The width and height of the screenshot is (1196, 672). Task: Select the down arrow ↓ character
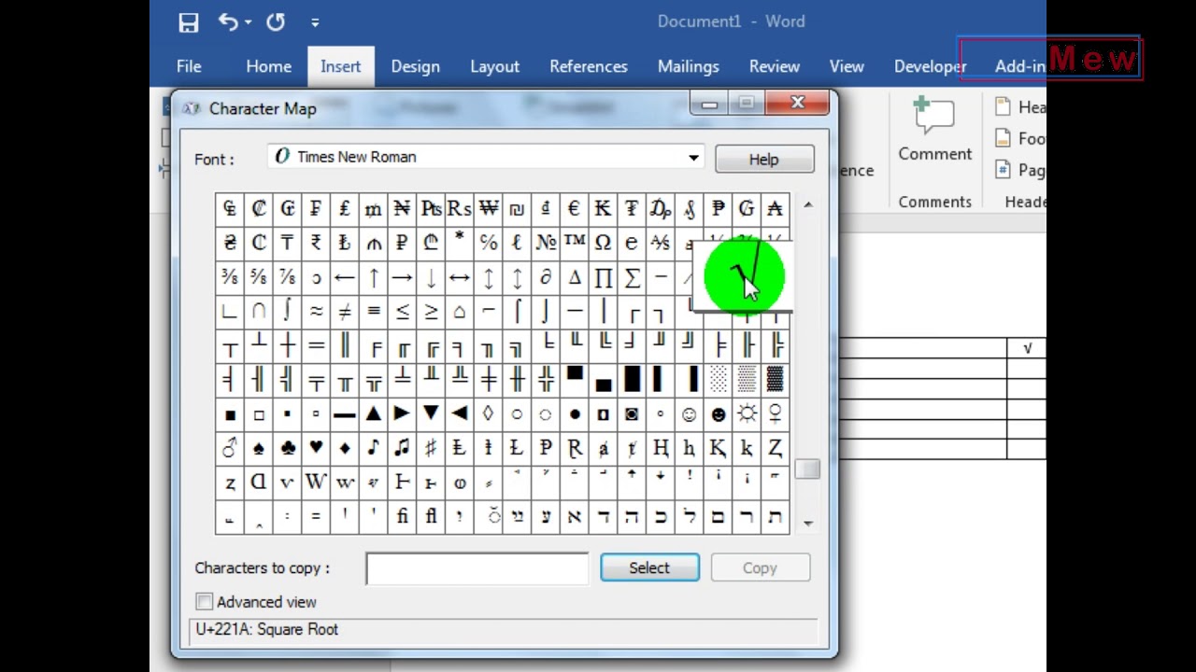click(x=431, y=277)
